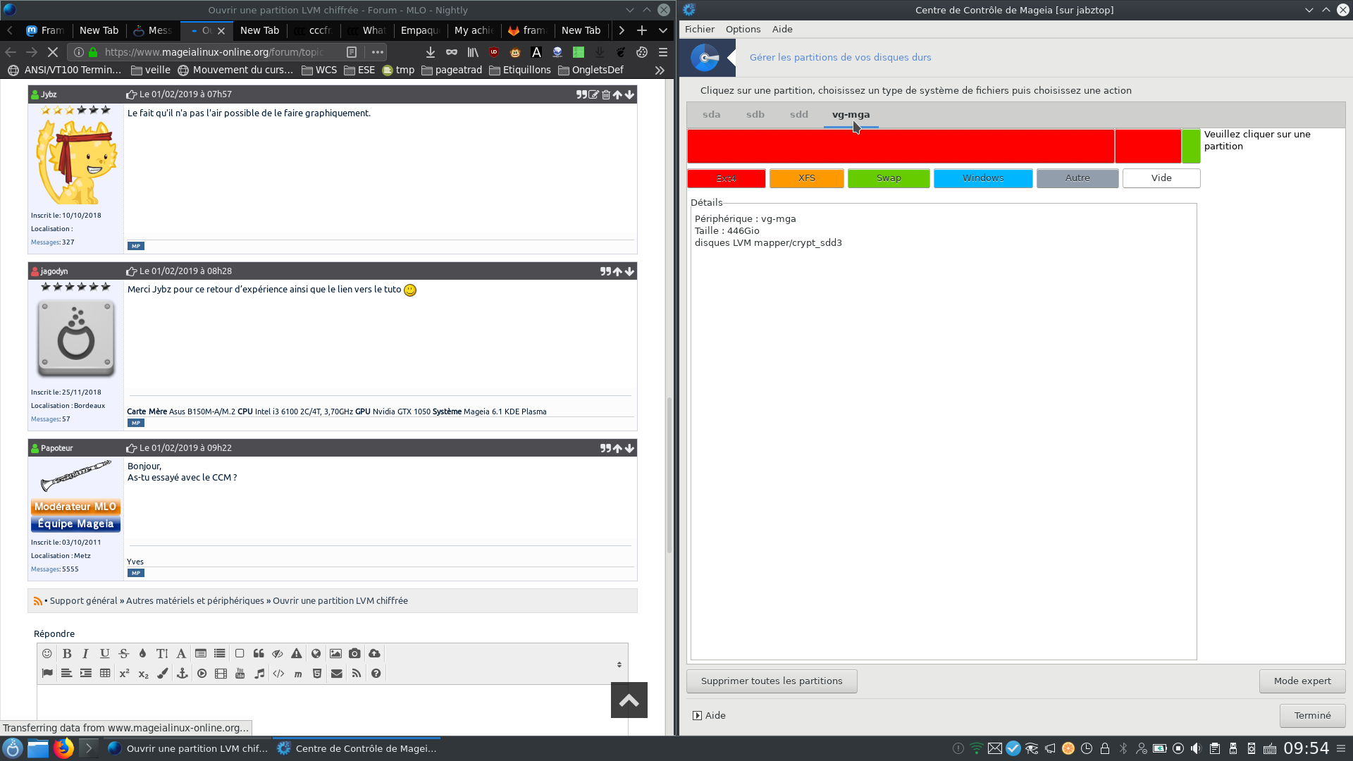Insert a table in the reply editor
This screenshot has width=1353, height=761.
(105, 674)
